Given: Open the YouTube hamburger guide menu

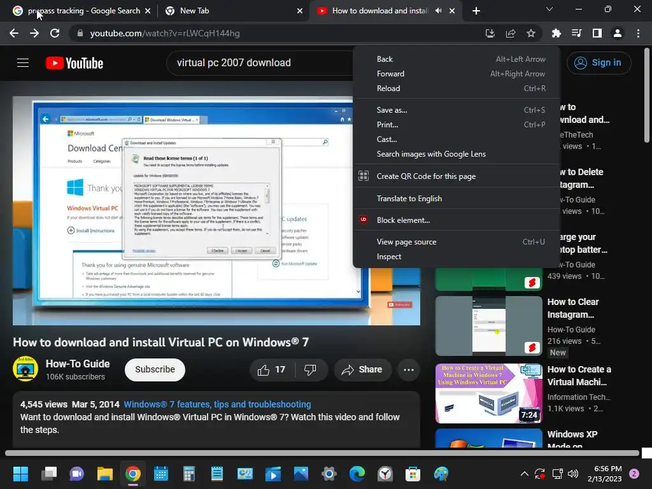Looking at the screenshot, I should 23,63.
